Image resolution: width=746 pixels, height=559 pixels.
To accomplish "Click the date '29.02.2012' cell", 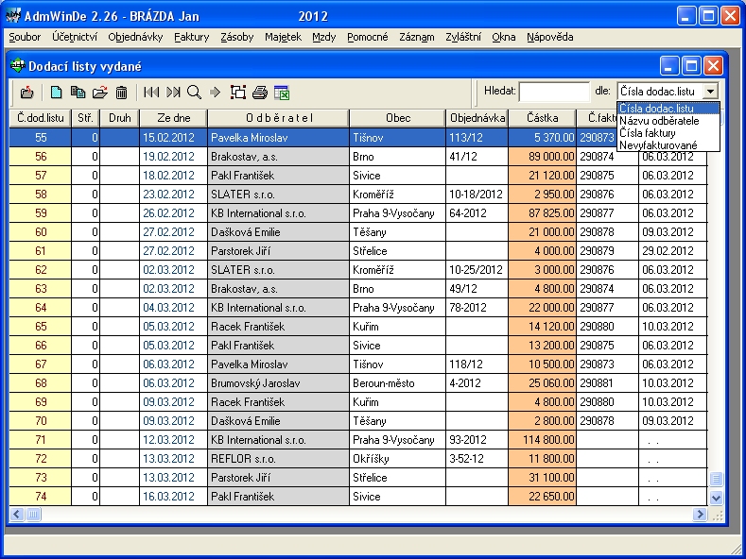I will (673, 250).
